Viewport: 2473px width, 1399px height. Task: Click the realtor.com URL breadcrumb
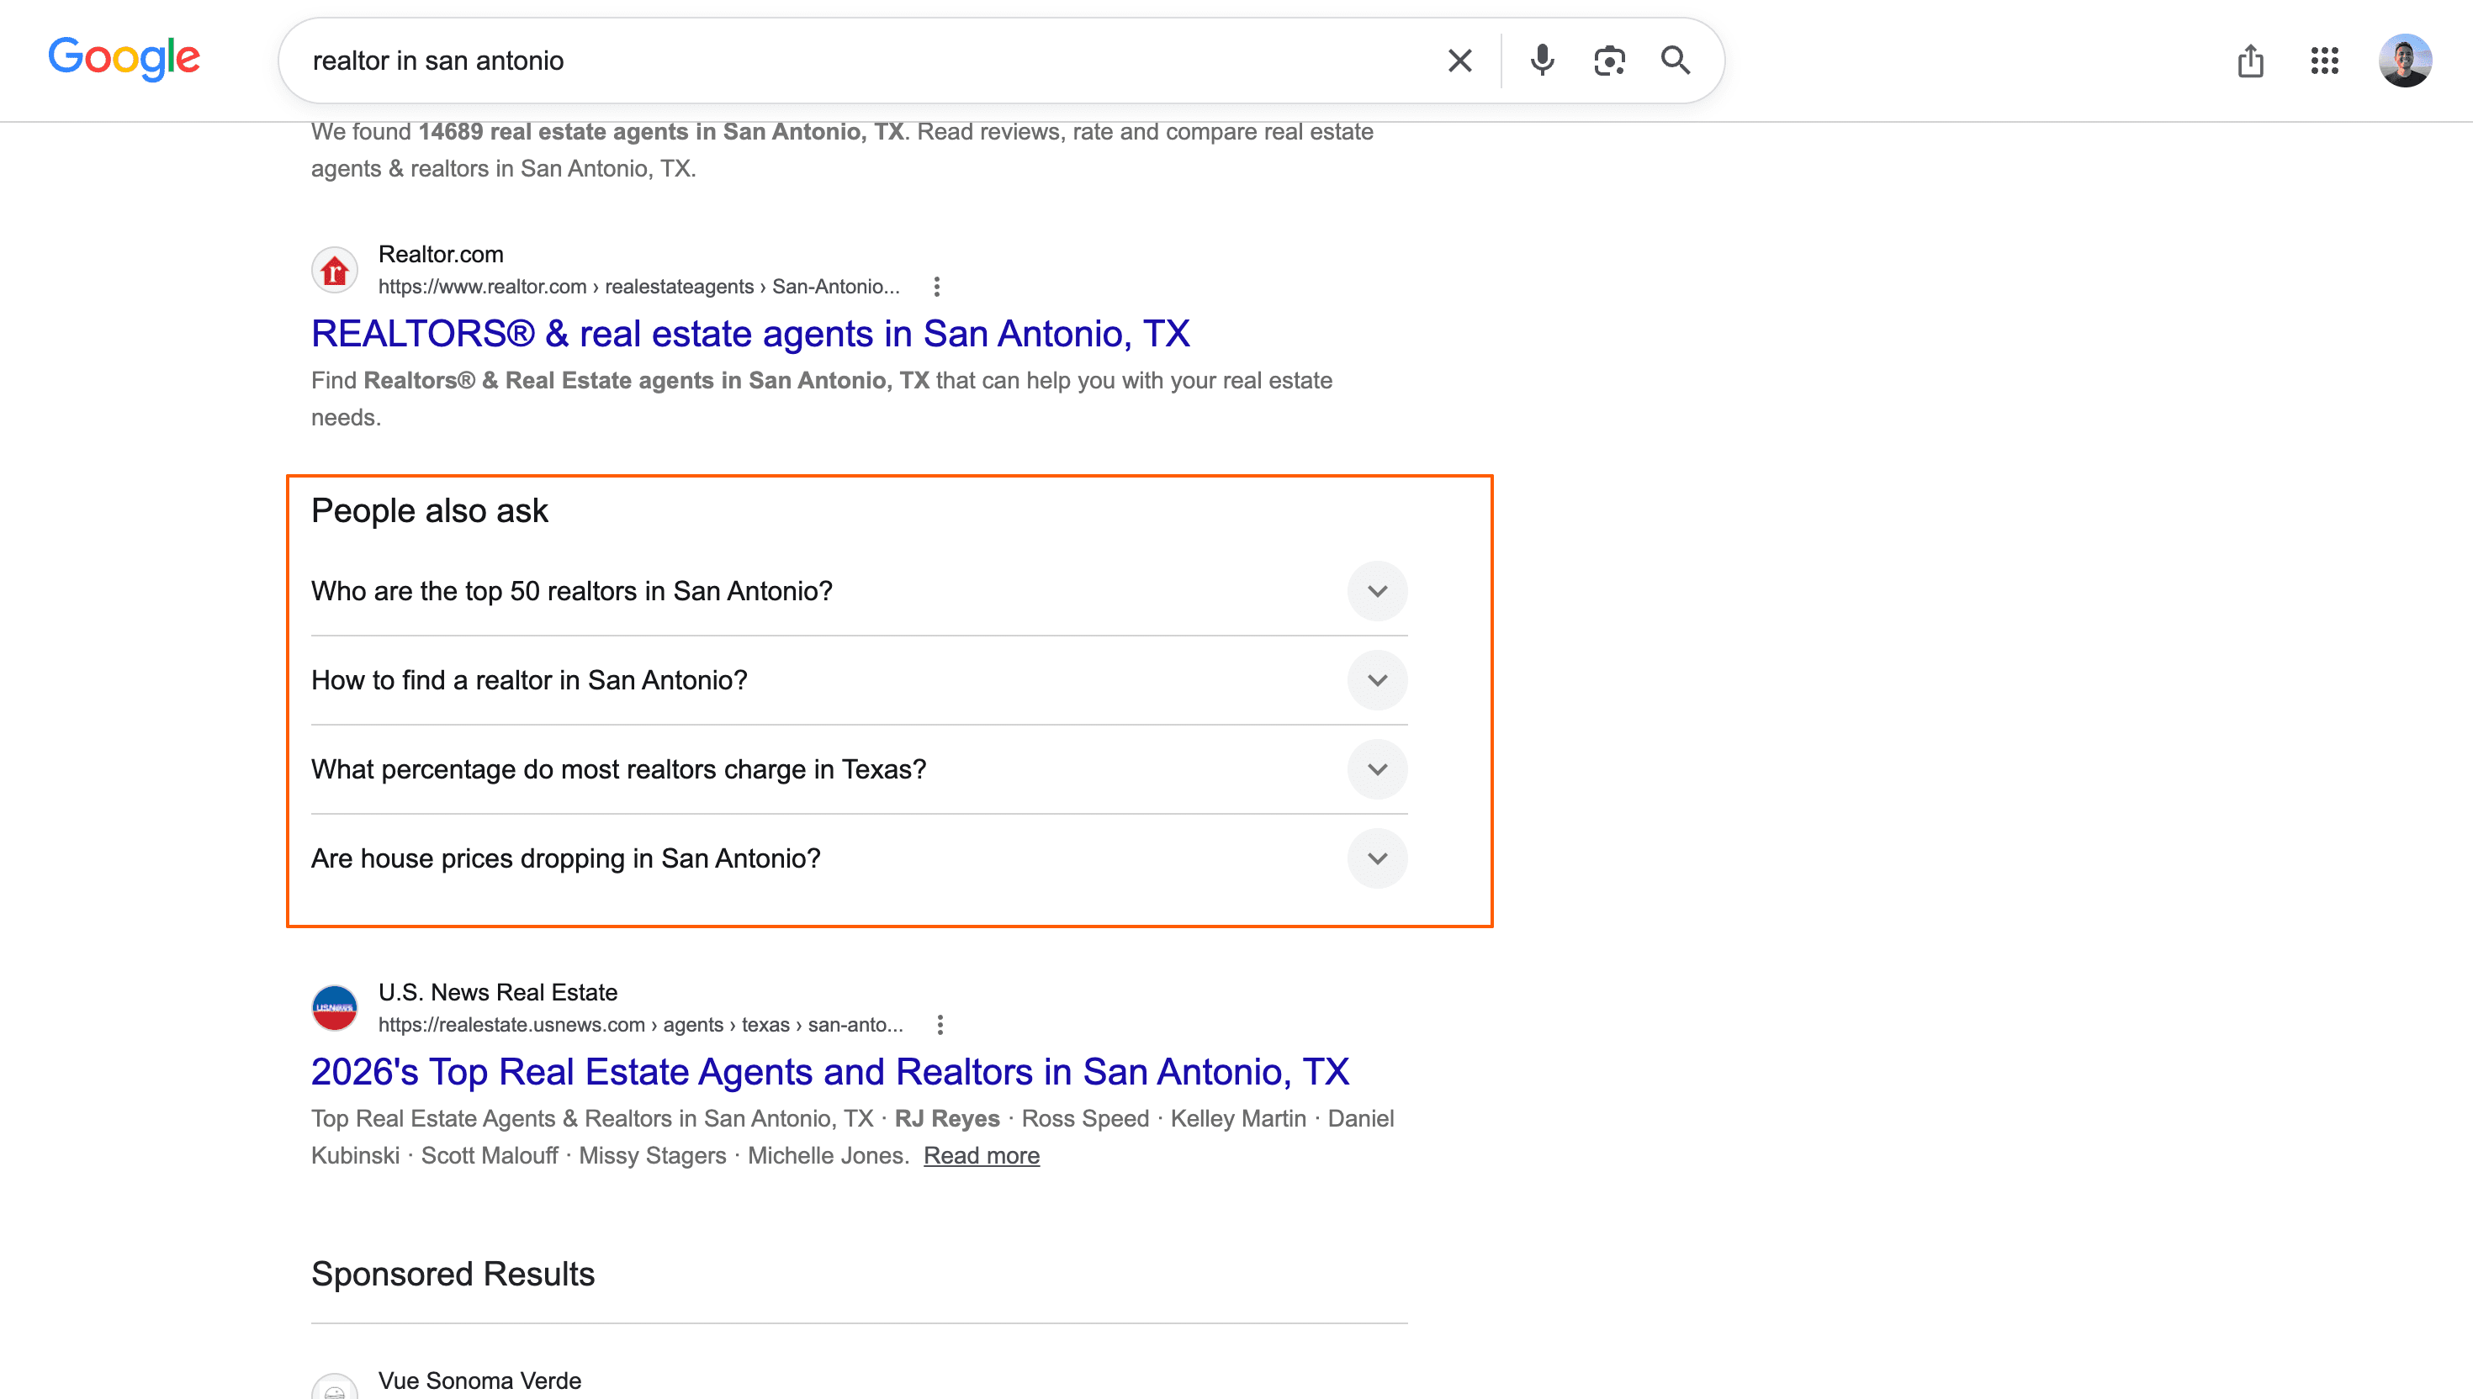coord(638,287)
